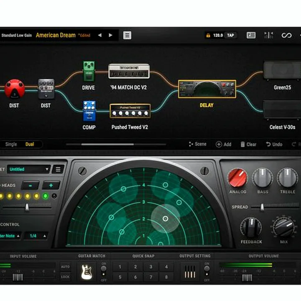The width and height of the screenshot is (301, 301).
Task: Click the TREBLE knob
Action: (x=287, y=178)
